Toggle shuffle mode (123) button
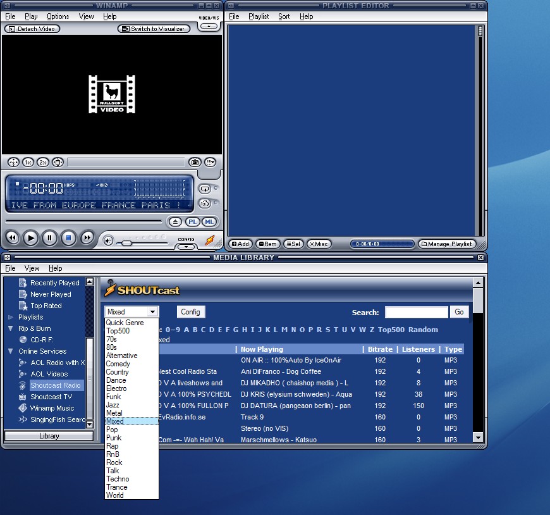 tap(204, 203)
